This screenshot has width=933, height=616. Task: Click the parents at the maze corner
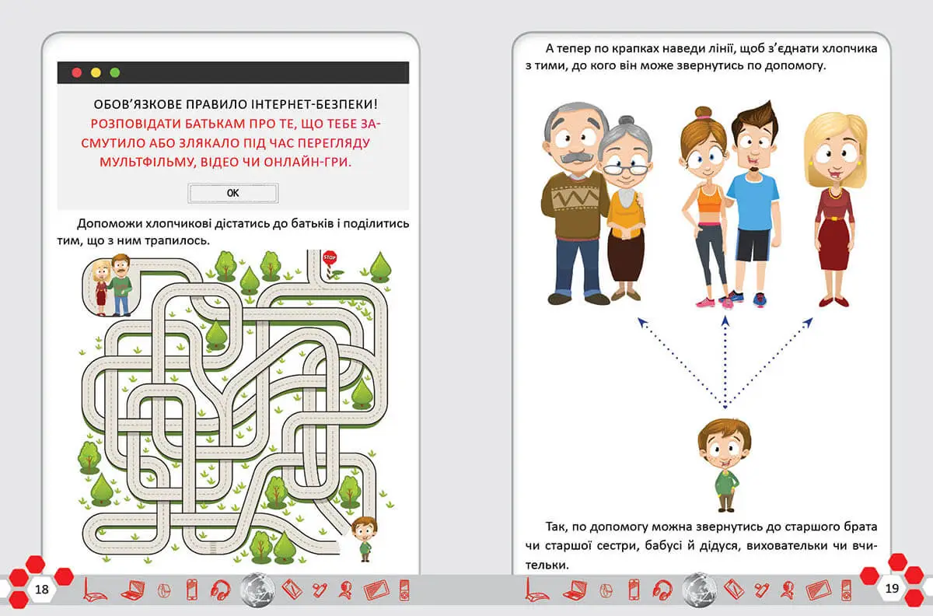tap(110, 285)
